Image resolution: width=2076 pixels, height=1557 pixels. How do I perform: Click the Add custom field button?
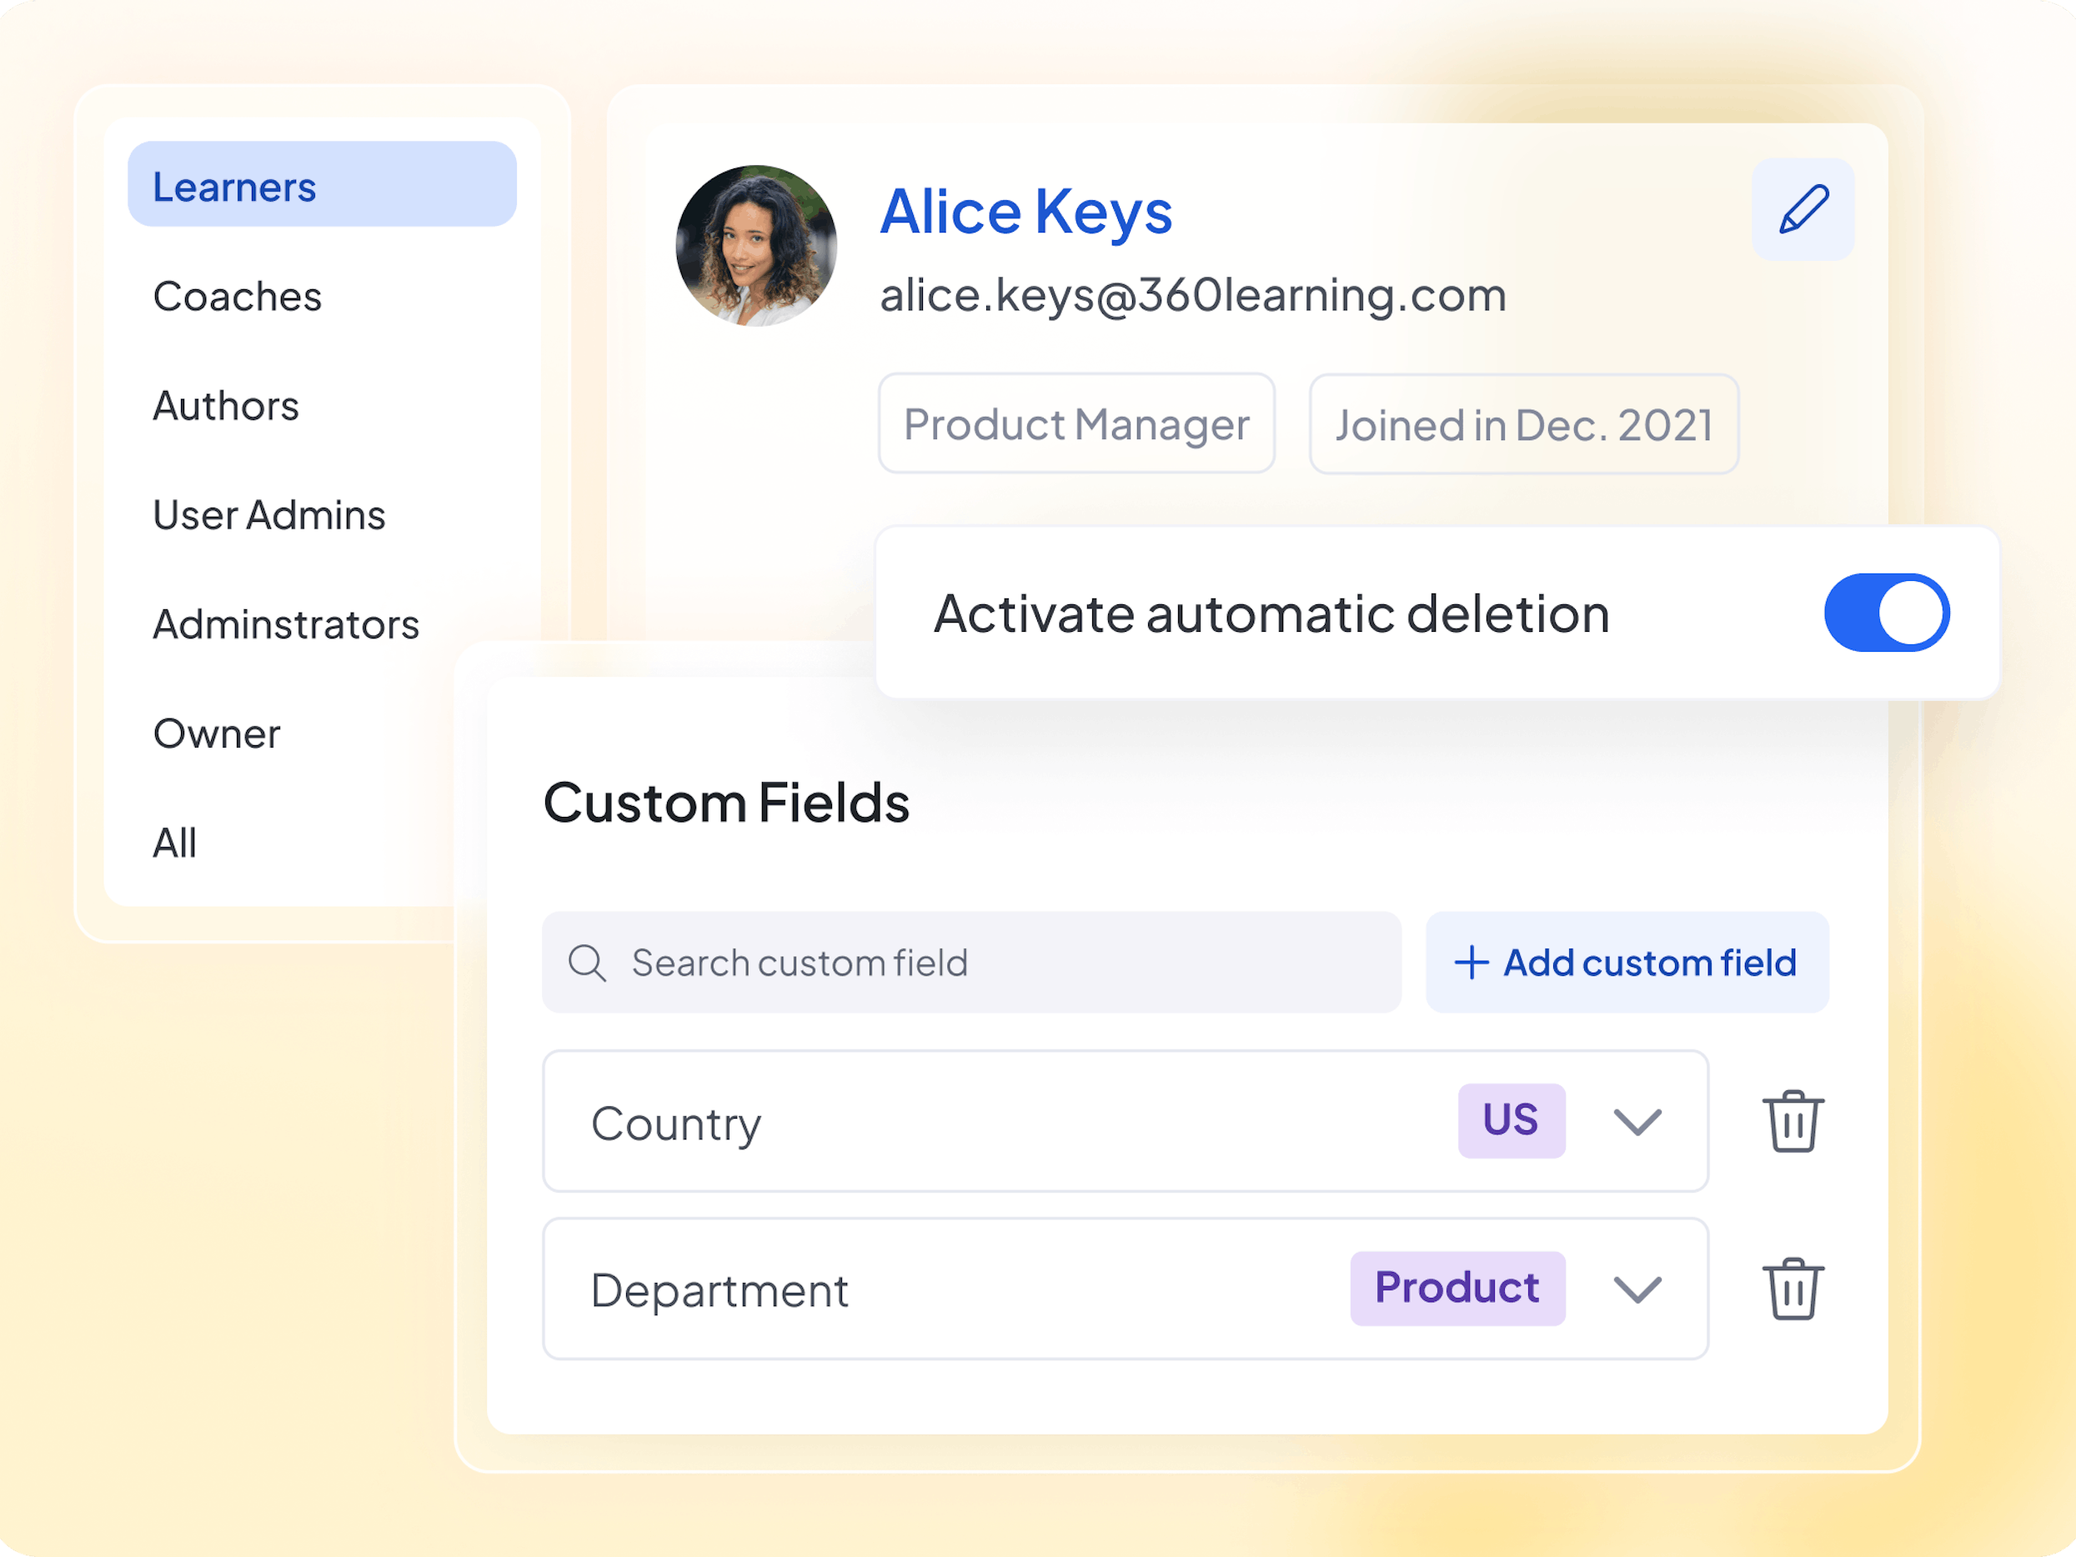point(1627,963)
